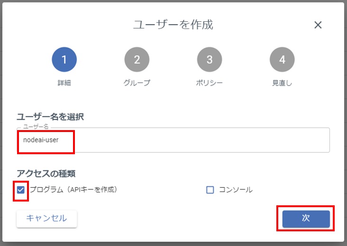The height and width of the screenshot is (246, 347).
Task: Click the プログラム(APIキーを作成) checkbox label text
Action: pyautogui.click(x=73, y=190)
